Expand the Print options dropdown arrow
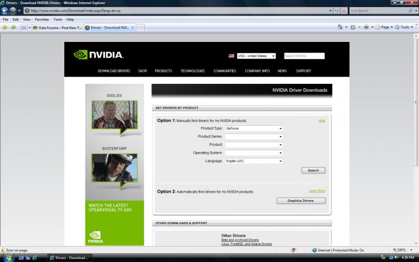This screenshot has width=419, height=262. 372,27
